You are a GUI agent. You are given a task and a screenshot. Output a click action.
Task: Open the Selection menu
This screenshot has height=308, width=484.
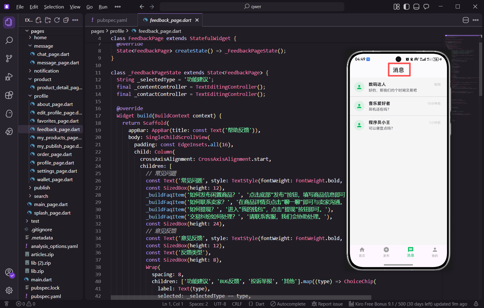(x=54, y=7)
